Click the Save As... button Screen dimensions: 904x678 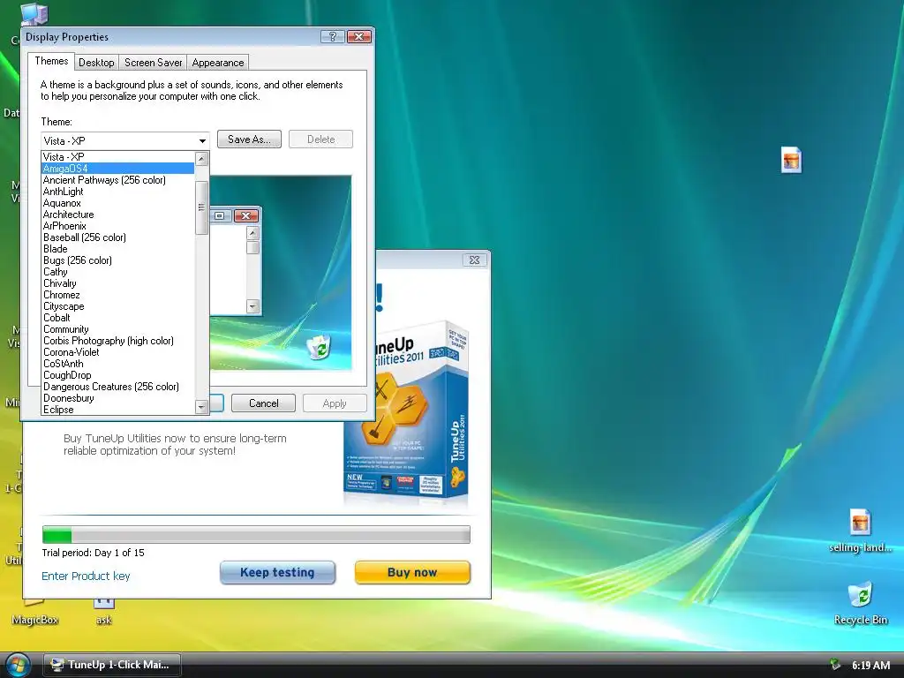(x=249, y=139)
